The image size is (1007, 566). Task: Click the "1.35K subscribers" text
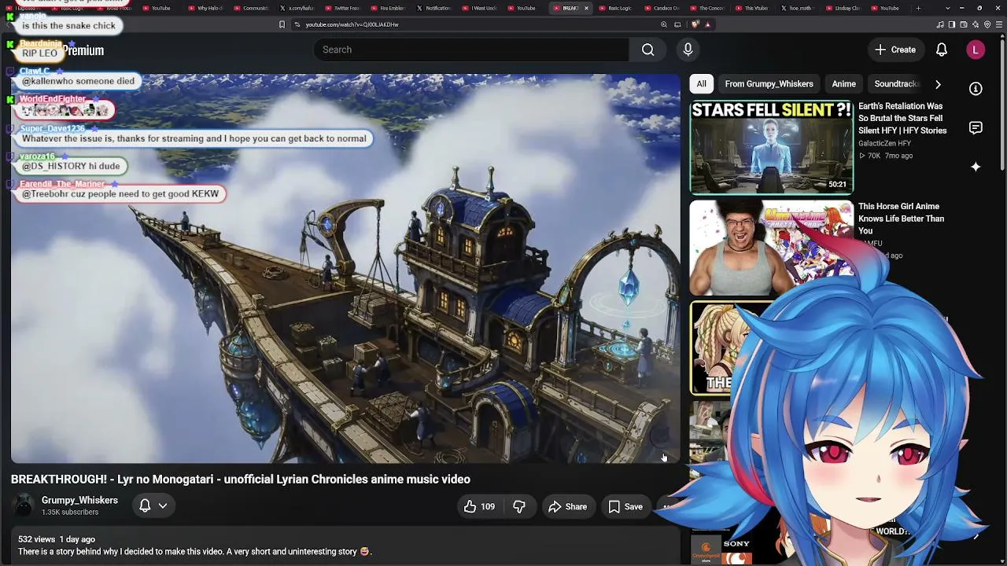click(x=70, y=513)
